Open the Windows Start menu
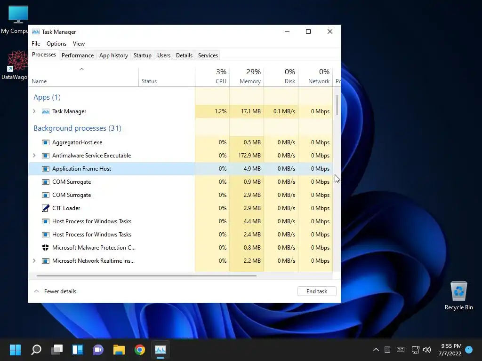Viewport: 482px width, 361px height. (x=15, y=350)
